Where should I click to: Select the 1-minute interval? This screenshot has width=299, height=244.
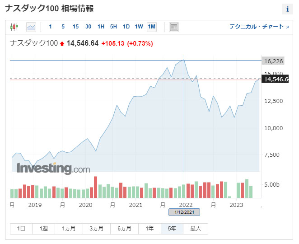pos(50,27)
